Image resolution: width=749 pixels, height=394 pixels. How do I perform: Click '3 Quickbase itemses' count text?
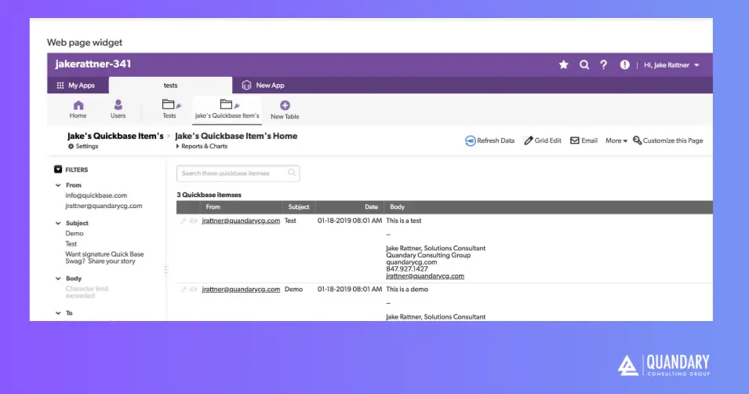[209, 195]
